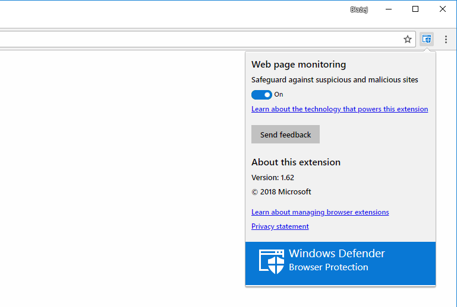Viewport: 457px width, 307px height.
Task: Click the Safeguard against suspicious and malicious sites text
Action: tap(335, 80)
